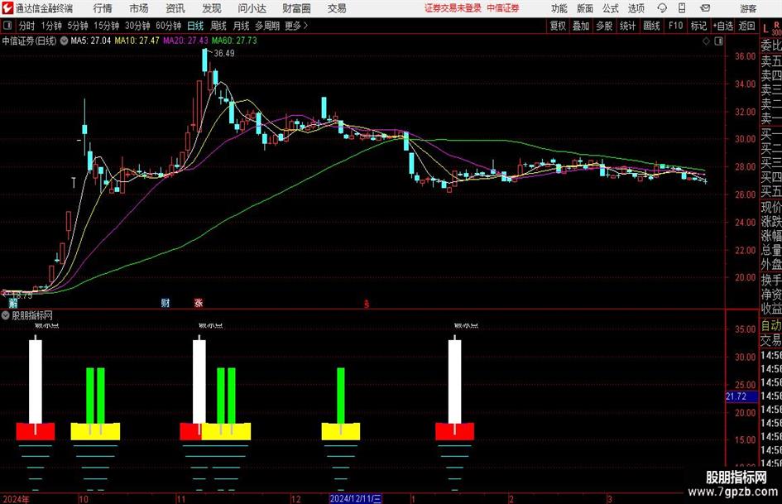Click the MA5: 27.04 value

(91, 41)
